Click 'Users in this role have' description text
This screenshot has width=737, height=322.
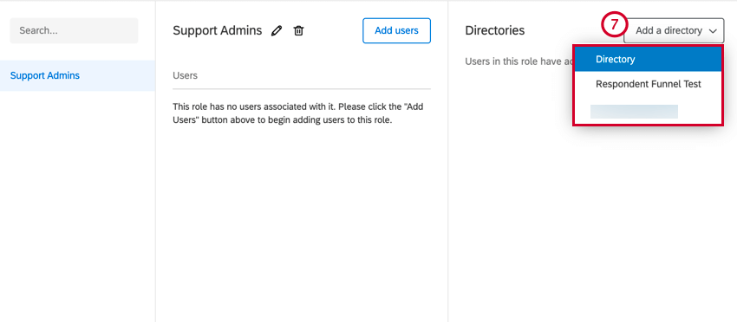click(x=519, y=61)
